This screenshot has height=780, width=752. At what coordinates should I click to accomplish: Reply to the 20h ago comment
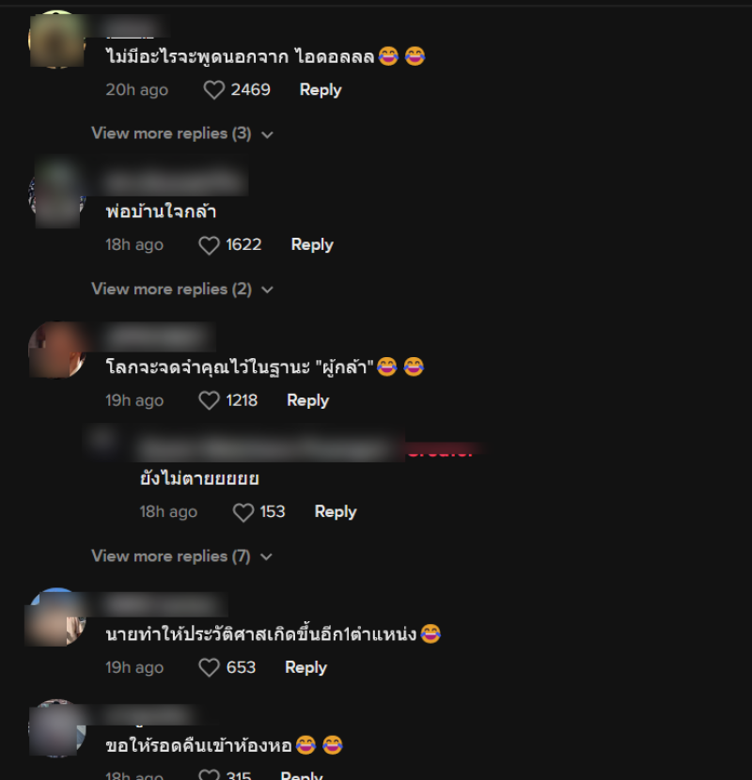[321, 90]
